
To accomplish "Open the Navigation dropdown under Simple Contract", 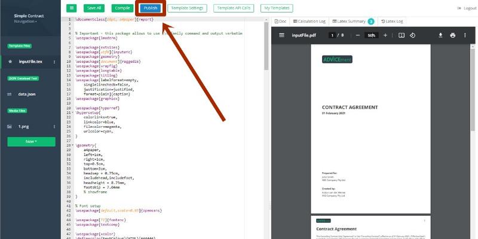I will tap(25, 22).
